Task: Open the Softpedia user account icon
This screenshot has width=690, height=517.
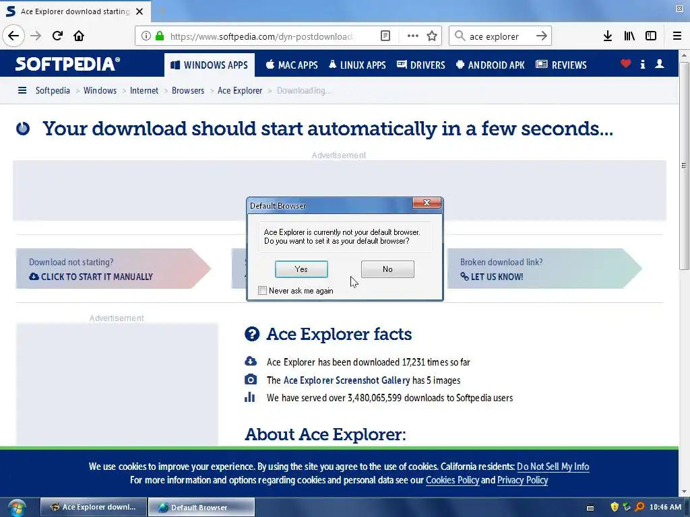Action: [660, 64]
